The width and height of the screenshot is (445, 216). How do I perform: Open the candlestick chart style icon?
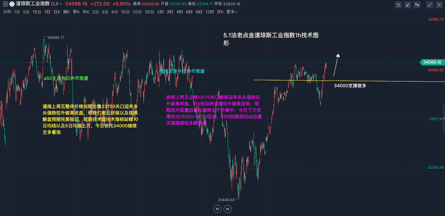click(x=417, y=4)
